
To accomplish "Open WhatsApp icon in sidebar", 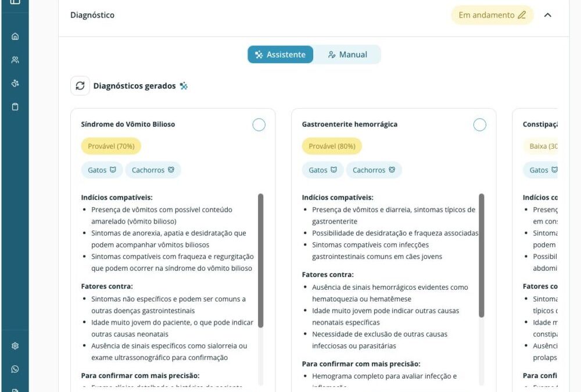I will tap(15, 369).
